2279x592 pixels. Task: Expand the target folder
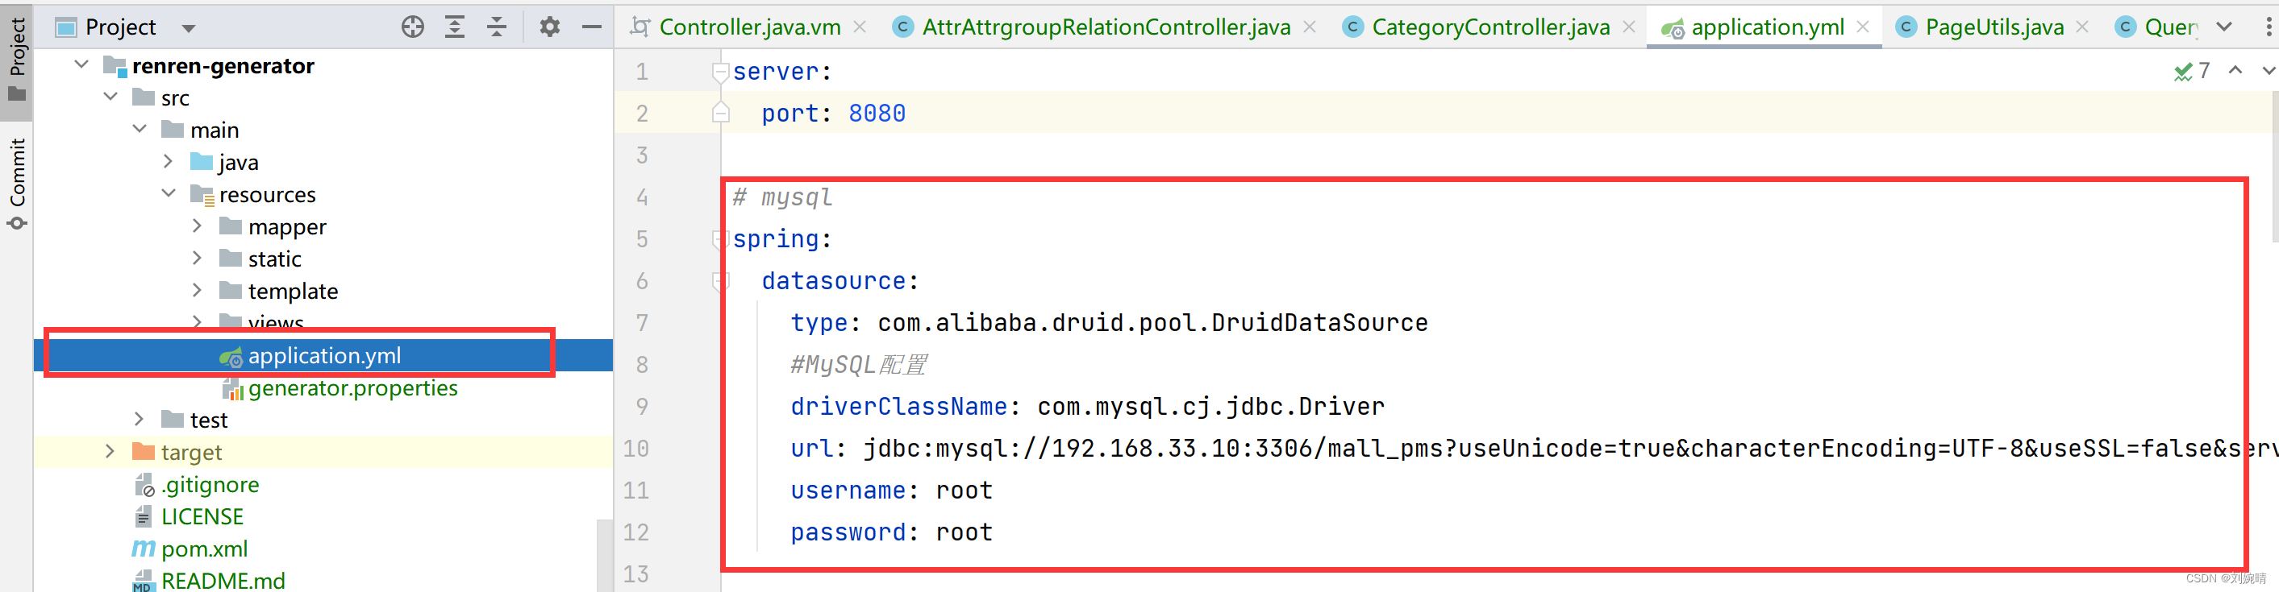coord(110,452)
